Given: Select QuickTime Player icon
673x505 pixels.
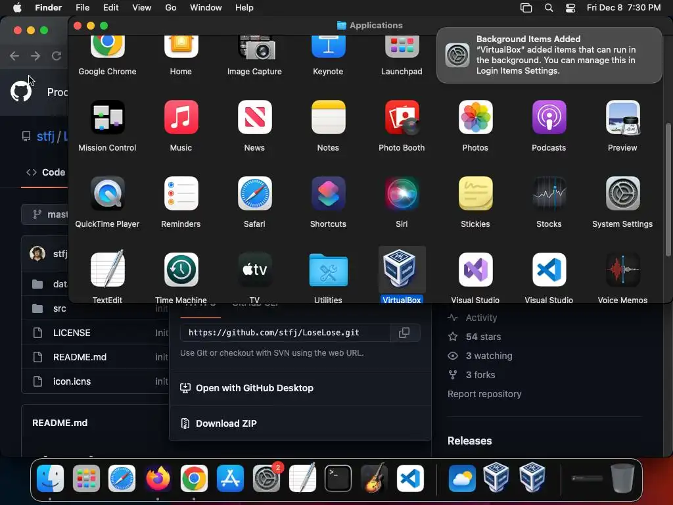Looking at the screenshot, I should (x=107, y=193).
